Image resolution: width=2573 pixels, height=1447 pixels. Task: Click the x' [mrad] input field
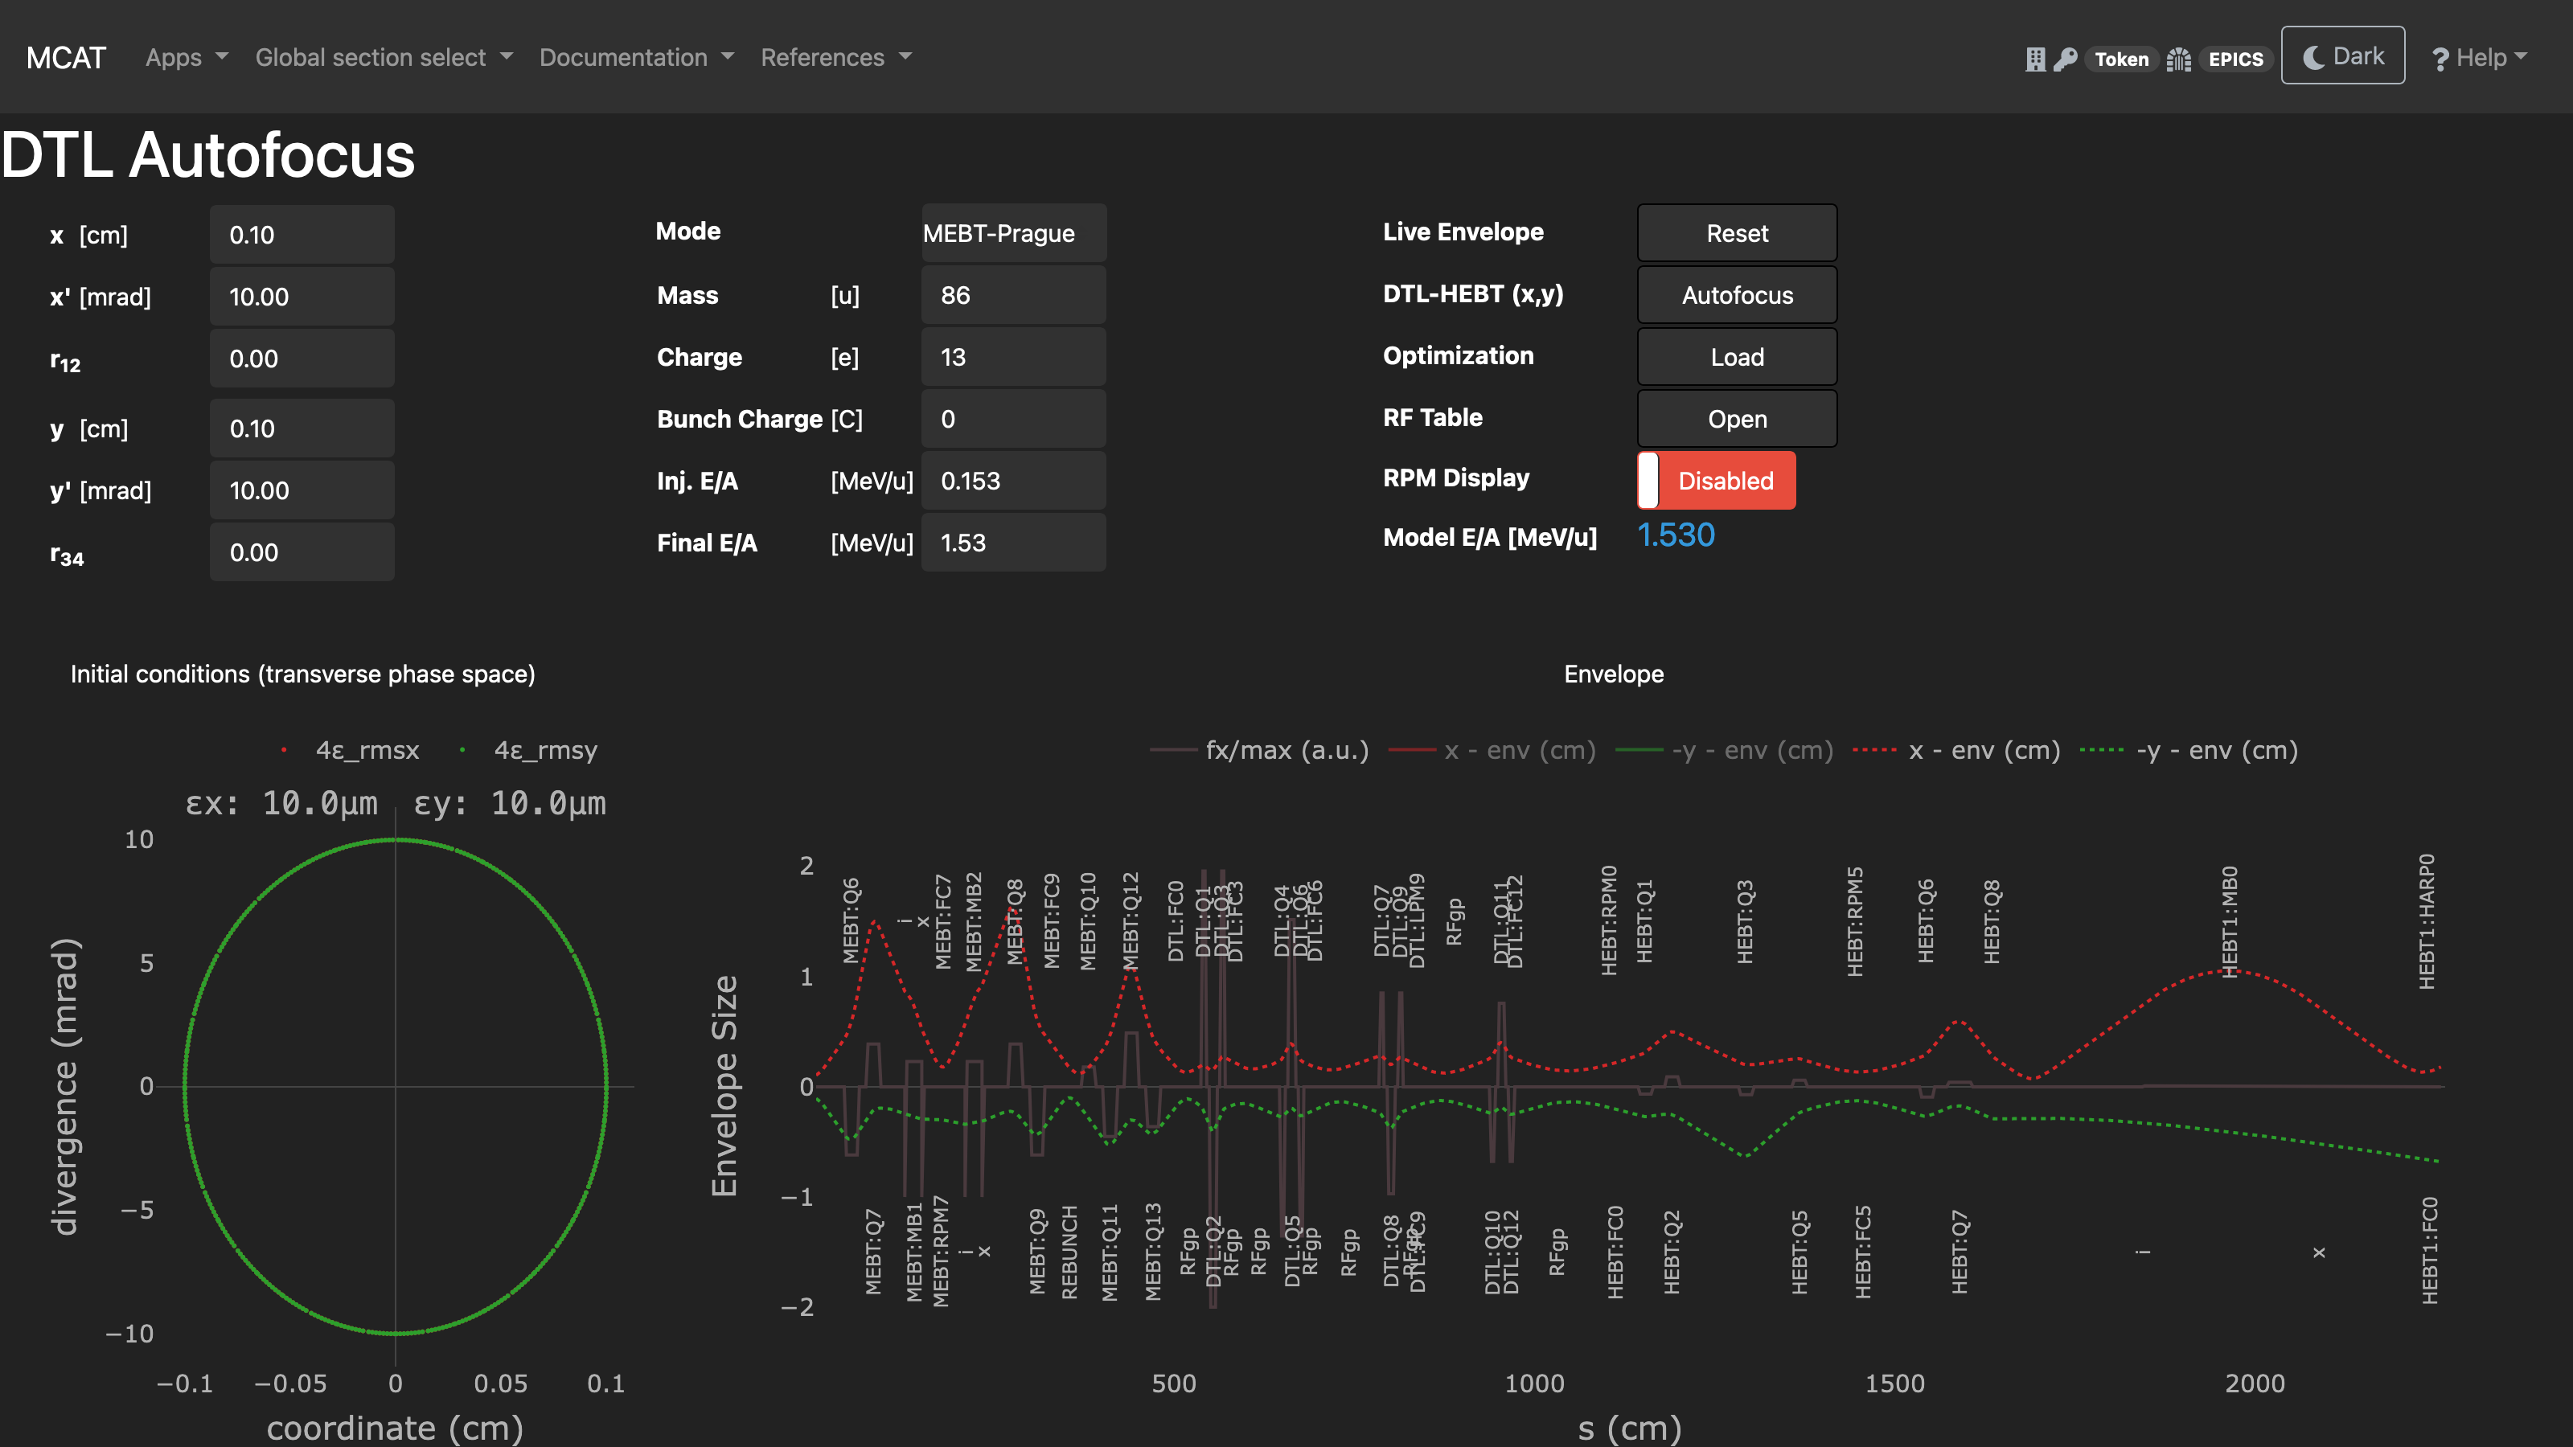click(302, 297)
